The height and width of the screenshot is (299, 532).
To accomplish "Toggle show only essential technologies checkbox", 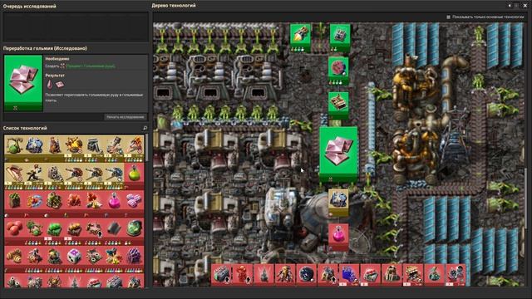I will [x=449, y=17].
